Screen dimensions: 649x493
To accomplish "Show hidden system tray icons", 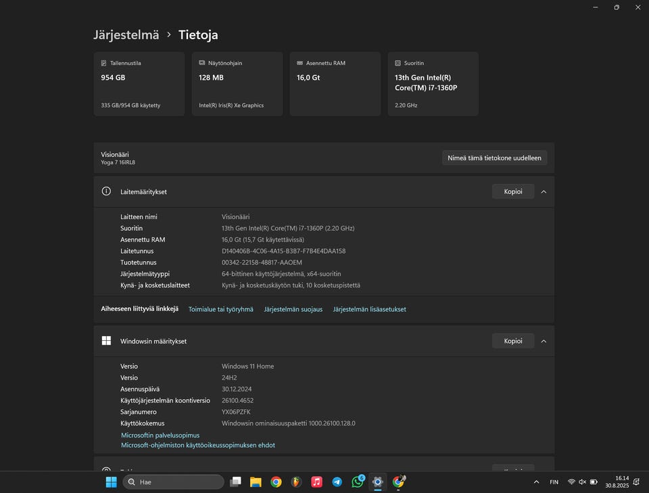I will [536, 482].
